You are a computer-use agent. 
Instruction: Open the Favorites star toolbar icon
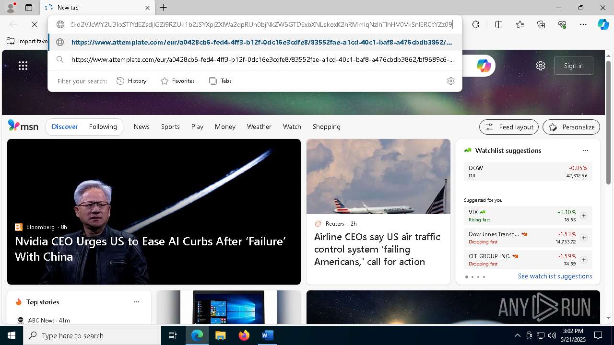pyautogui.click(x=520, y=24)
